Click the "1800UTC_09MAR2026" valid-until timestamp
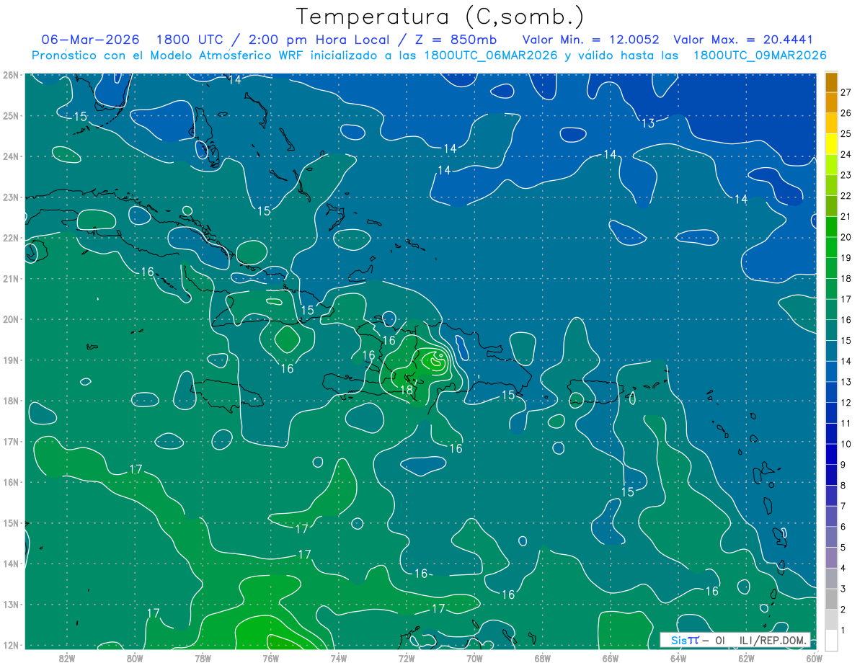The height and width of the screenshot is (668, 865). coord(759,55)
